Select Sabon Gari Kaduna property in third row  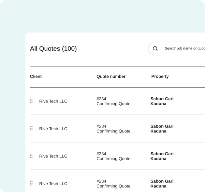(162, 156)
